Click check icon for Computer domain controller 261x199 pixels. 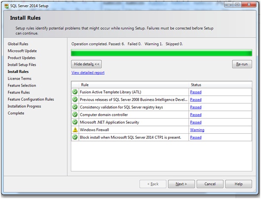[x=75, y=115]
